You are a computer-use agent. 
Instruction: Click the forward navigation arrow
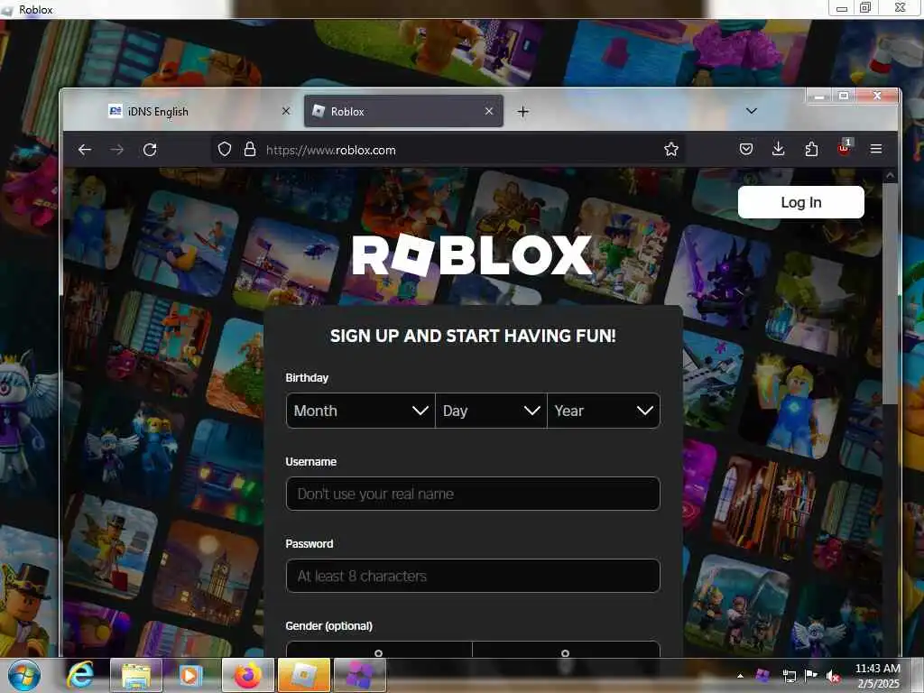pos(117,150)
